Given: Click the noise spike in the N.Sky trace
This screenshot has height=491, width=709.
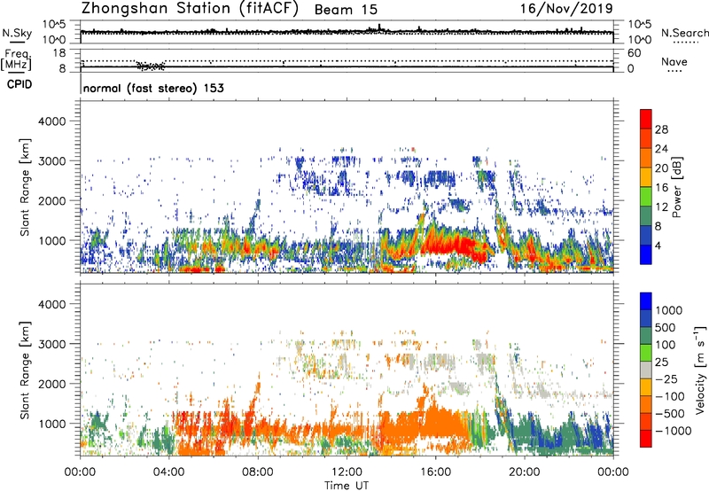Looking at the screenshot, I should click(379, 27).
